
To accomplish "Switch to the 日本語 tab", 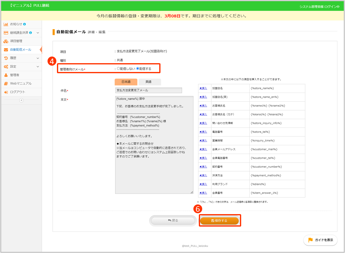I will (126, 82).
